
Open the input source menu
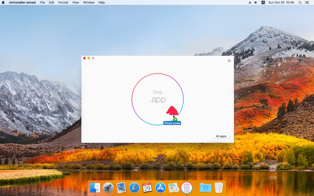coord(263,2)
